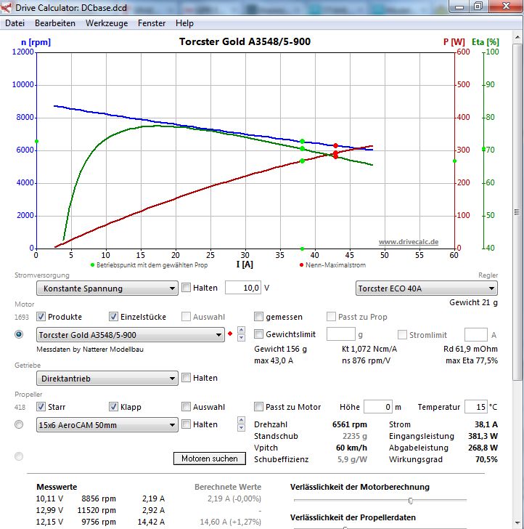Image resolution: width=524 pixels, height=529 pixels.
Task: Step motor selection up with arrow
Action: [241, 330]
